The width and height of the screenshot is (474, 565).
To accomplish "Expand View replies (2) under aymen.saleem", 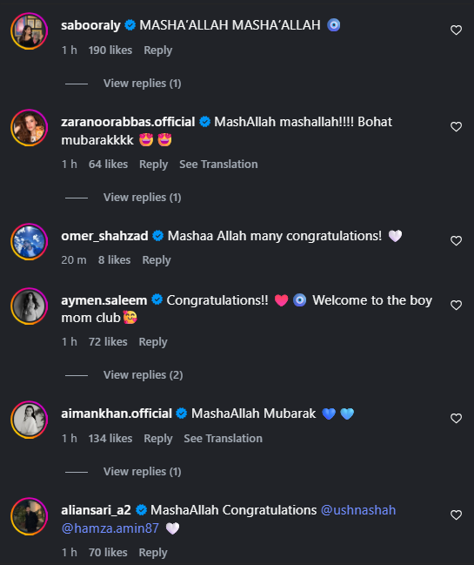I will 144,374.
